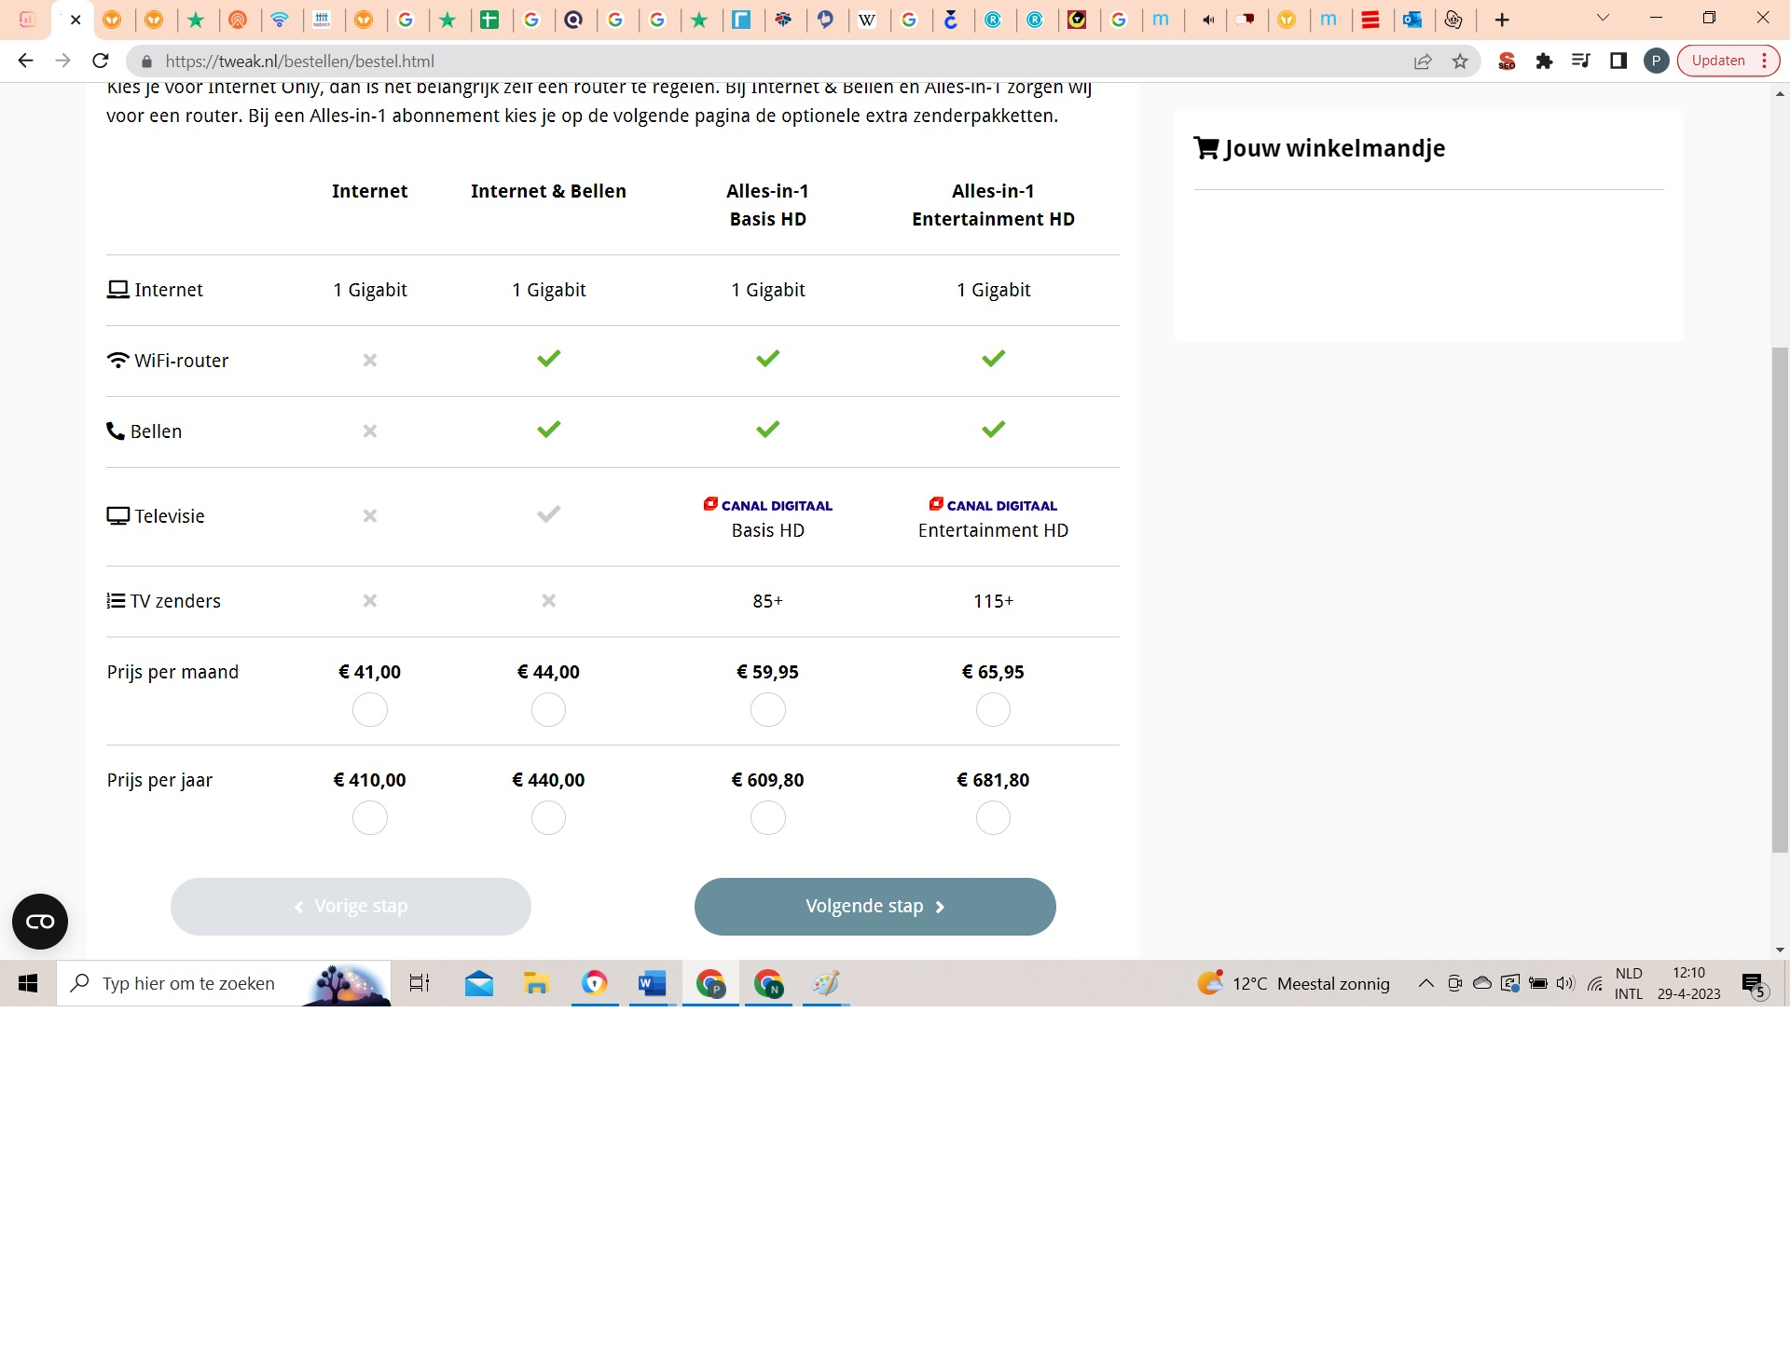Open Chrome with N profile in taskbar
Screen dimensions: 1790x1368
tap(768, 983)
